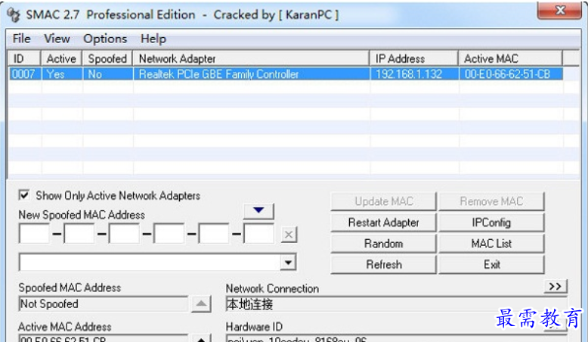Viewport: 588px width, 342px height.
Task: Open the MAC List
Action: [x=491, y=244]
